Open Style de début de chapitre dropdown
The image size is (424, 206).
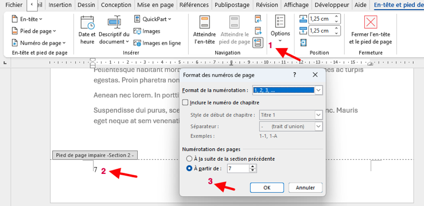[319, 115]
